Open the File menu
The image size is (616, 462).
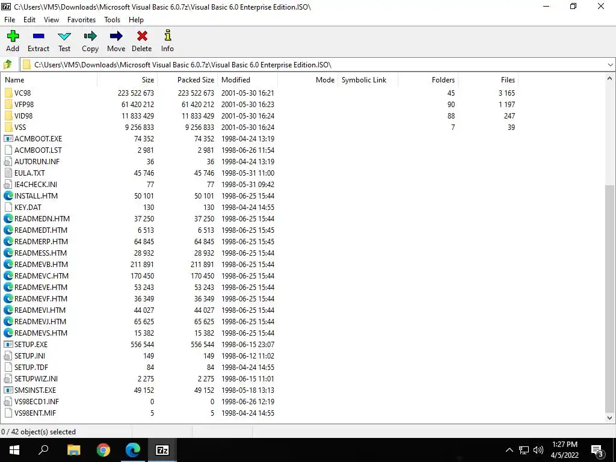click(10, 20)
